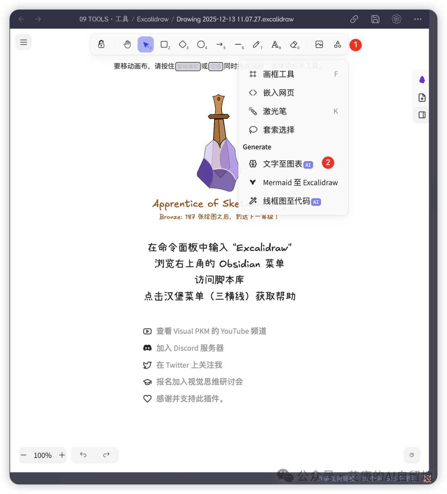Open the help question mark button

pyautogui.click(x=412, y=455)
